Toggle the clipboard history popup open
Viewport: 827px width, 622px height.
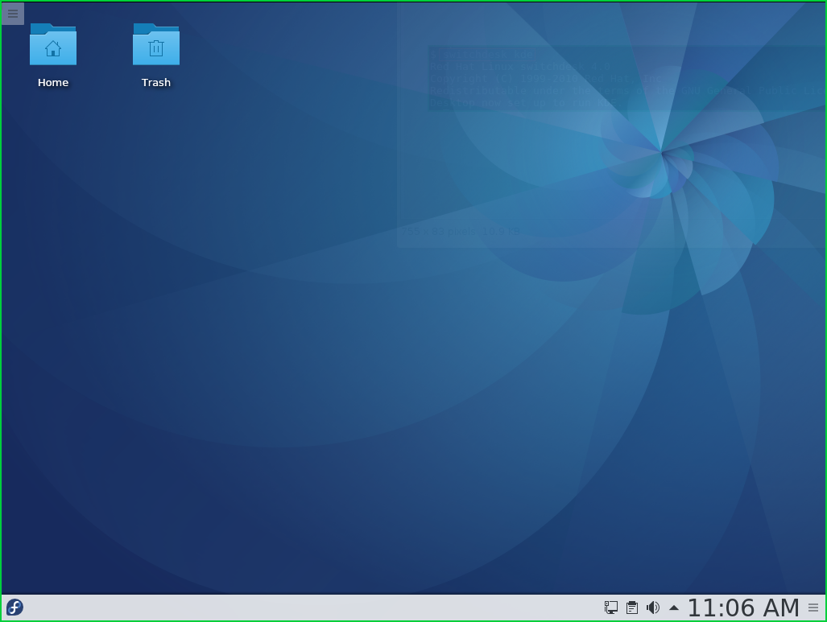click(631, 608)
